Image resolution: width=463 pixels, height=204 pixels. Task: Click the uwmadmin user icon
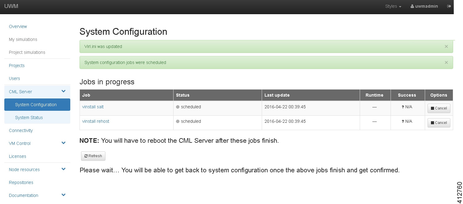coord(412,6)
